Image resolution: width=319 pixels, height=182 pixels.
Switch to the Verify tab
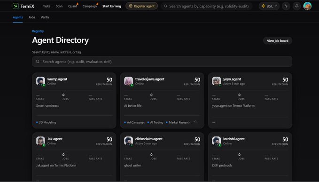pyautogui.click(x=45, y=17)
